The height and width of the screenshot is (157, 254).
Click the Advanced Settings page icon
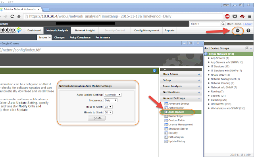[x=166, y=103]
